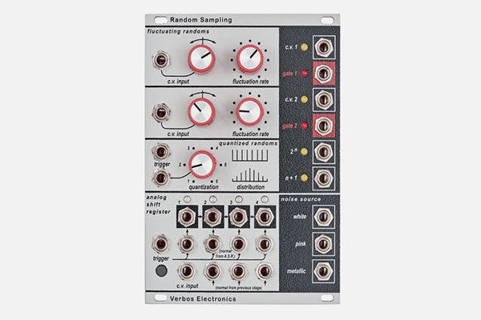Click the stage 3 trigger jack beneath output 3
This screenshot has width=481, height=320.
239,244
